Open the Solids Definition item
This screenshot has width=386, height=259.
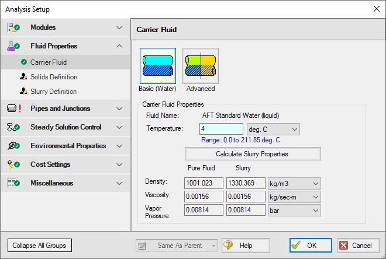point(53,77)
